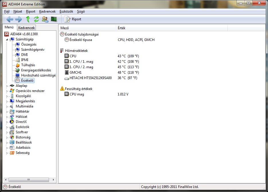268x192 pixels.
Task: Click the green up-level arrow
Action: 28,19
